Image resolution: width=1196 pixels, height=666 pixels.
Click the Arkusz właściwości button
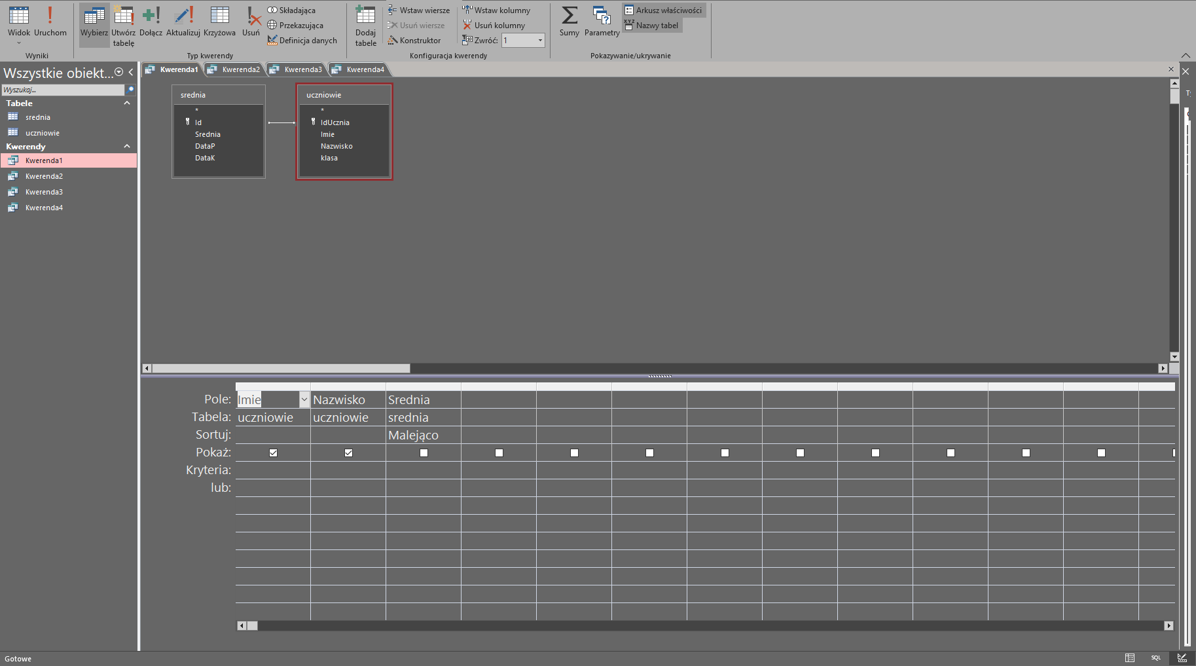663,10
